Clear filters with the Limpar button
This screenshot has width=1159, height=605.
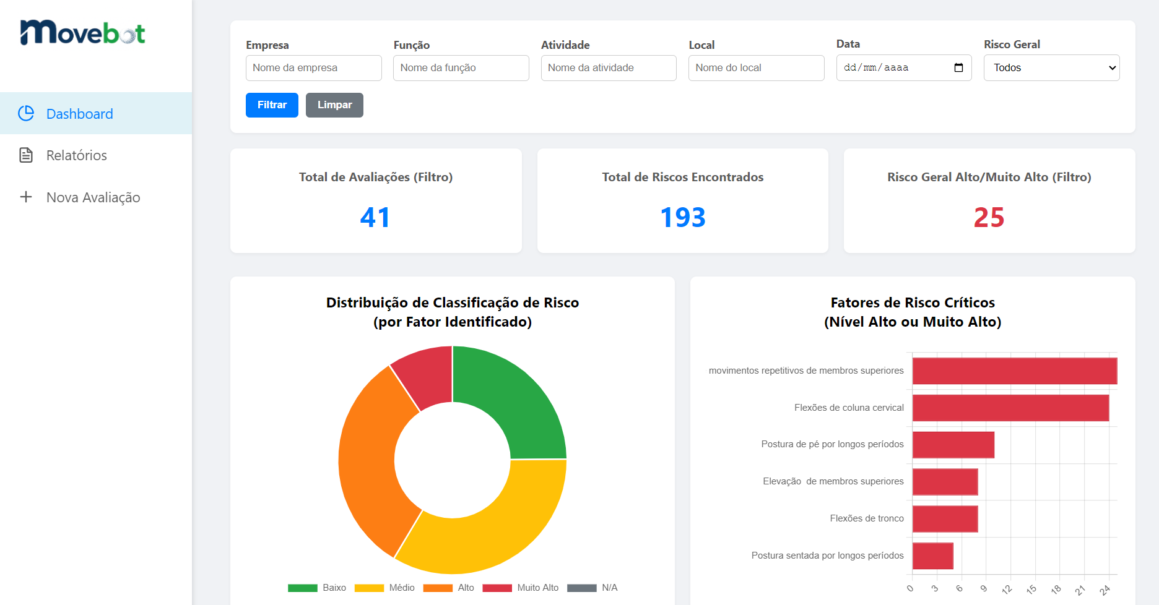pos(334,105)
